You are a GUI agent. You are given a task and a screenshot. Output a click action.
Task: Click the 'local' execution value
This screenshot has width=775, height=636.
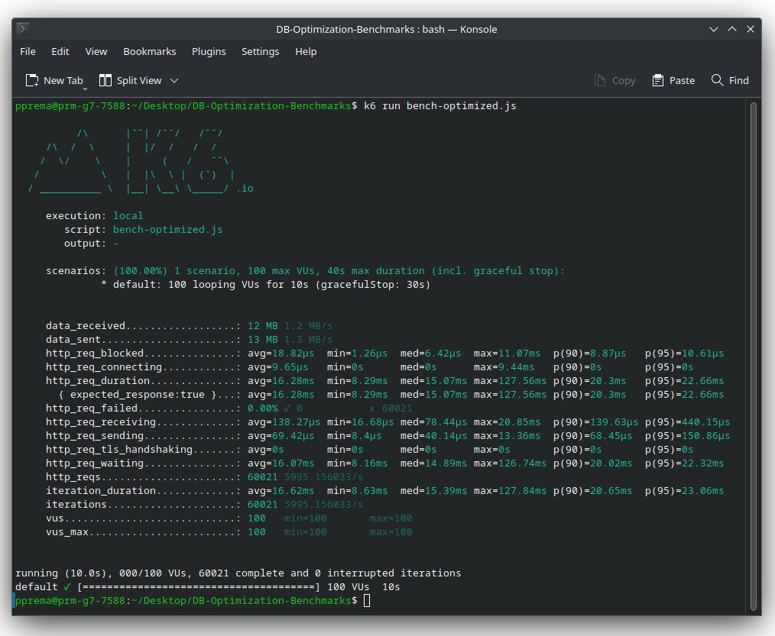click(128, 216)
